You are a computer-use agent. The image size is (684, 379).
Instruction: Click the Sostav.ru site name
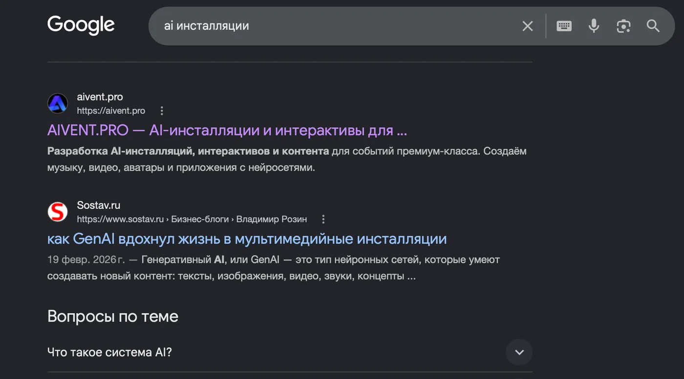[99, 205]
